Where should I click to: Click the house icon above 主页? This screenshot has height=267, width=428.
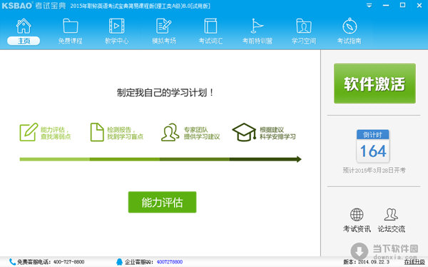coord(24,26)
